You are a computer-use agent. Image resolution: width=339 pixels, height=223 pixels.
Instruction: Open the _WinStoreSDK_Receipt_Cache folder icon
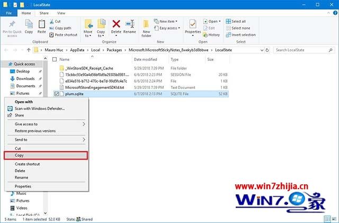pyautogui.click(x=61, y=68)
